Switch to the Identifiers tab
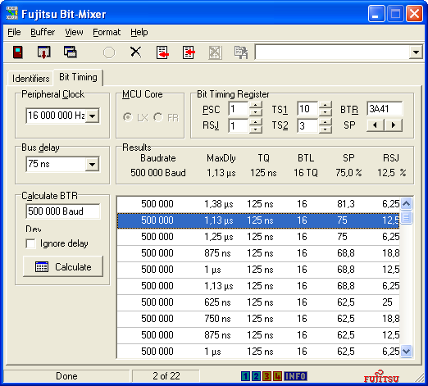 (x=30, y=79)
